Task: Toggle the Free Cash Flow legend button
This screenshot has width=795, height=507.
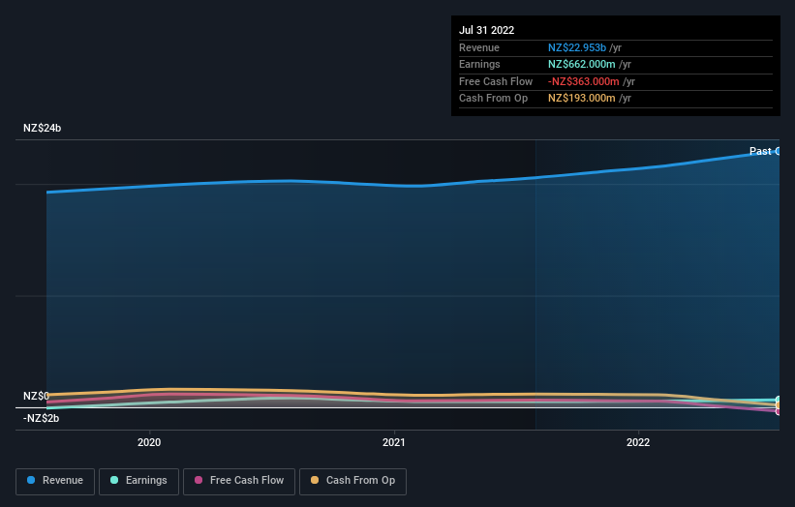Action: [x=239, y=481]
